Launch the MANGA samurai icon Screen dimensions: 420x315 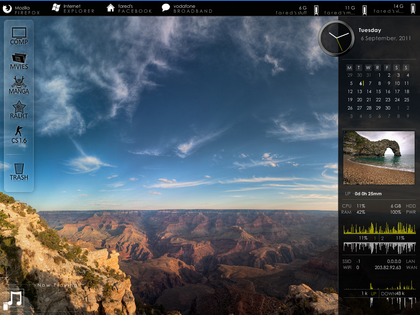19,85
